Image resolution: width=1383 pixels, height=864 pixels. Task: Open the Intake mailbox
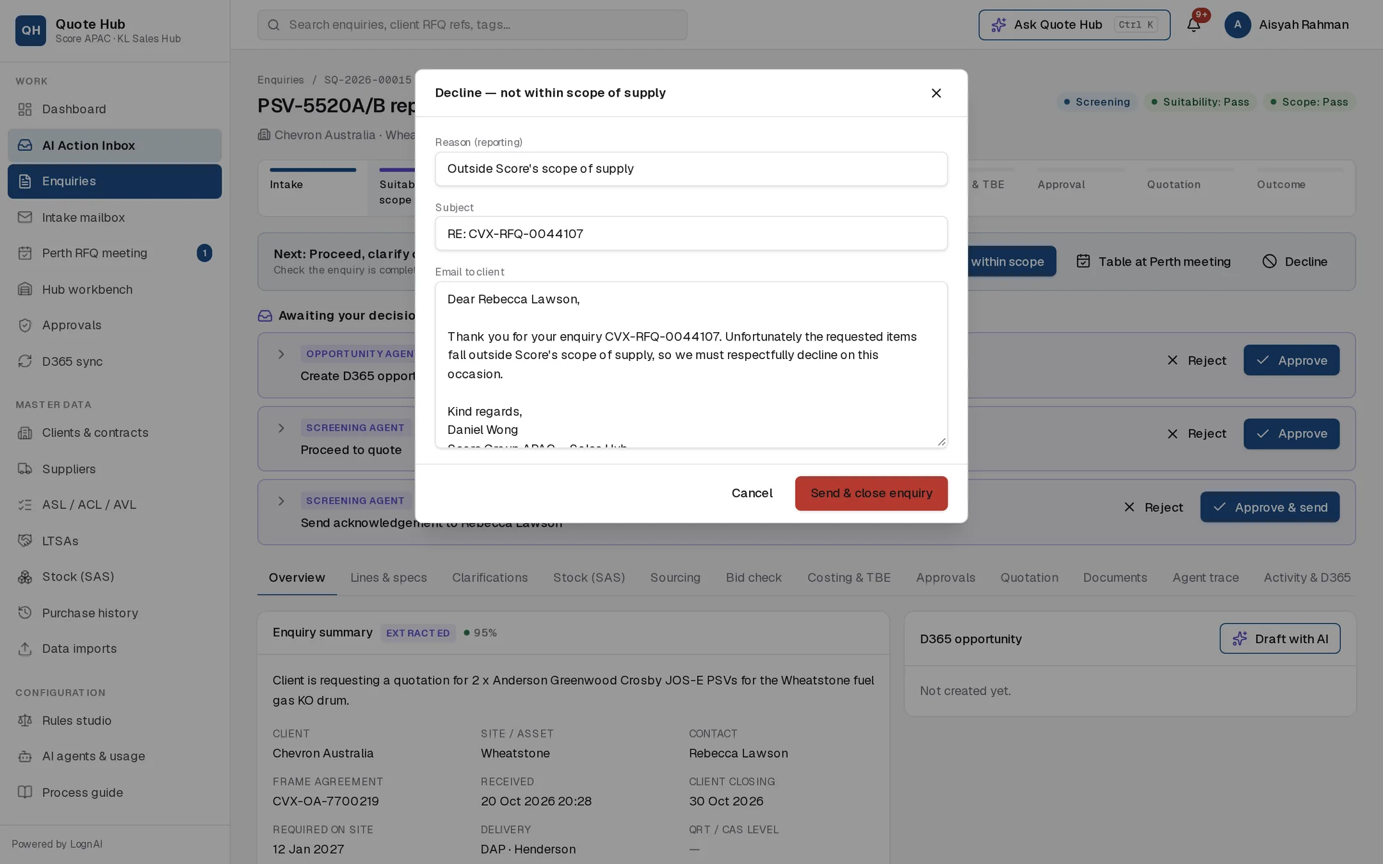tap(115, 218)
